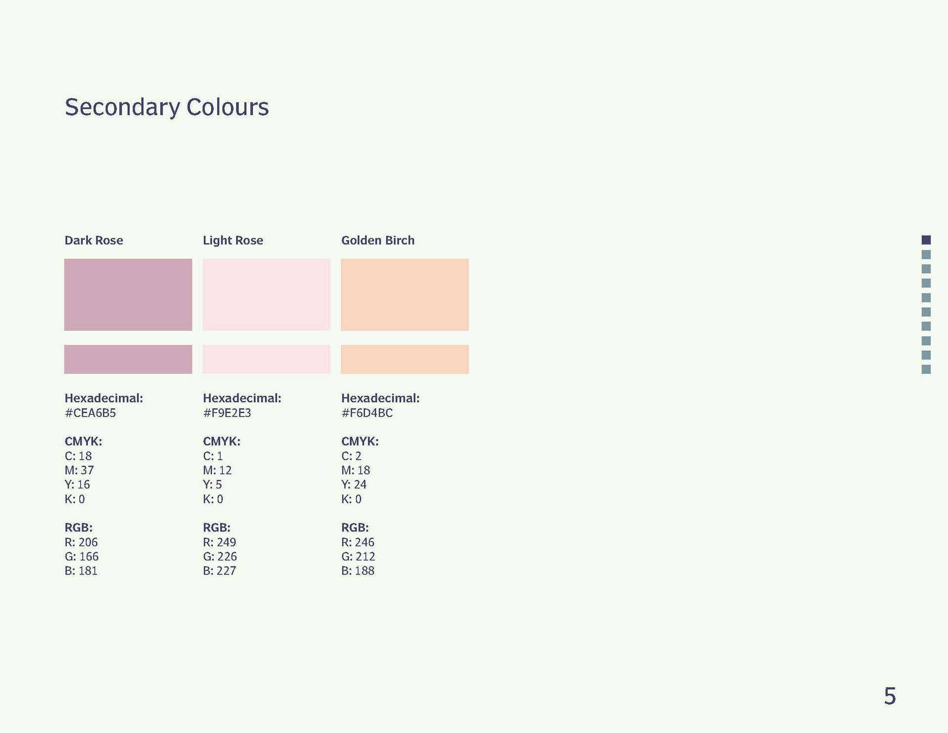Click the Golden Birch label

coord(378,241)
